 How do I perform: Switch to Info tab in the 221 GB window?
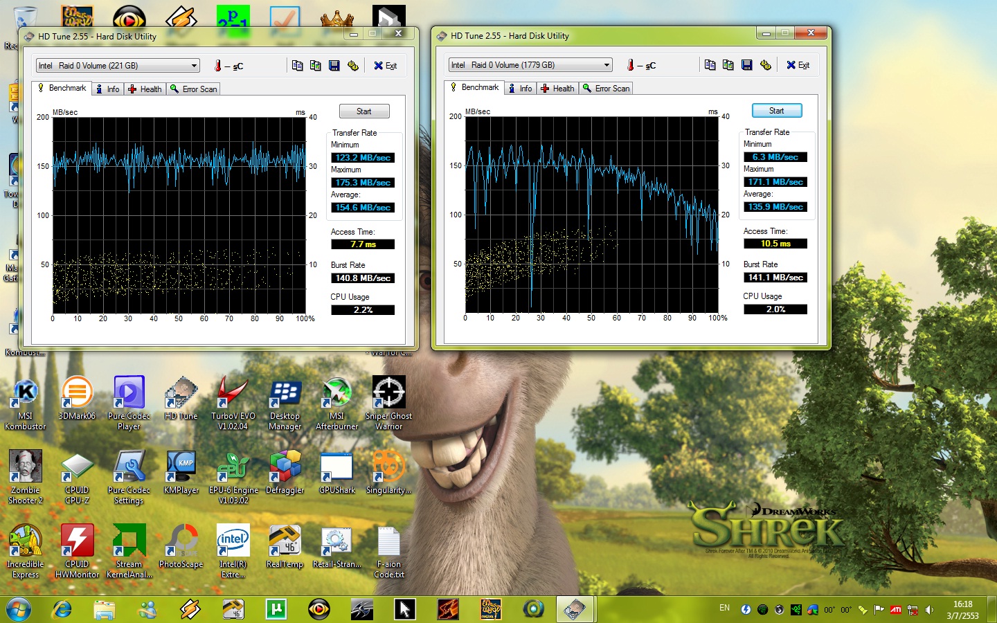coord(108,89)
